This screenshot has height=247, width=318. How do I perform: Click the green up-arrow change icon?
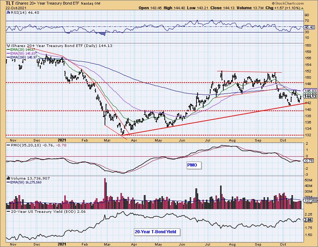tap(302, 8)
